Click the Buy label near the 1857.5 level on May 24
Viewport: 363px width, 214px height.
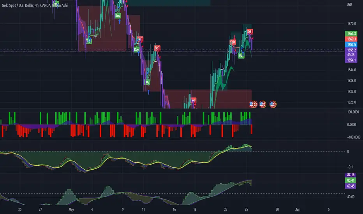241,56
